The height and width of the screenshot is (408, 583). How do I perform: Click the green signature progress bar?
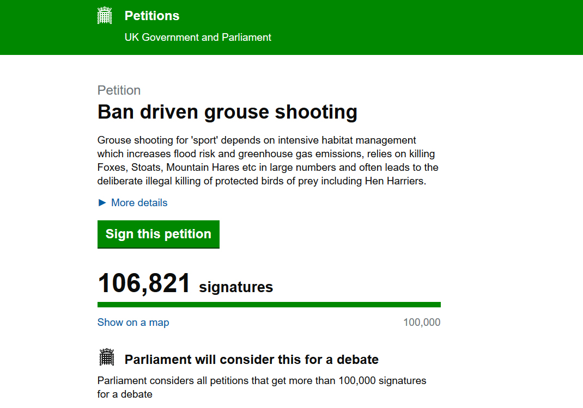(269, 305)
